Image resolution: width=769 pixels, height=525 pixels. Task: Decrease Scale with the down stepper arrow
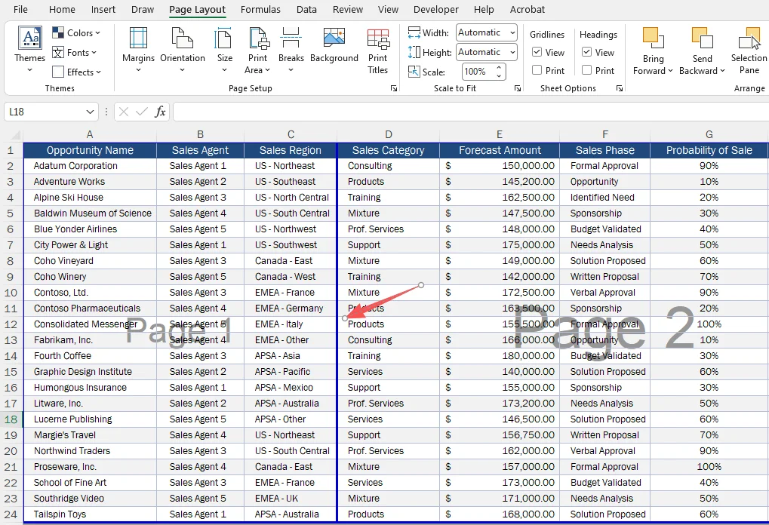click(x=499, y=76)
